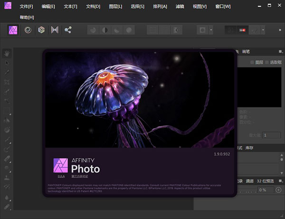Viewport: 285px width, 219px height.
Task: Click the Deselect toolbar icon
Action: (x=164, y=30)
